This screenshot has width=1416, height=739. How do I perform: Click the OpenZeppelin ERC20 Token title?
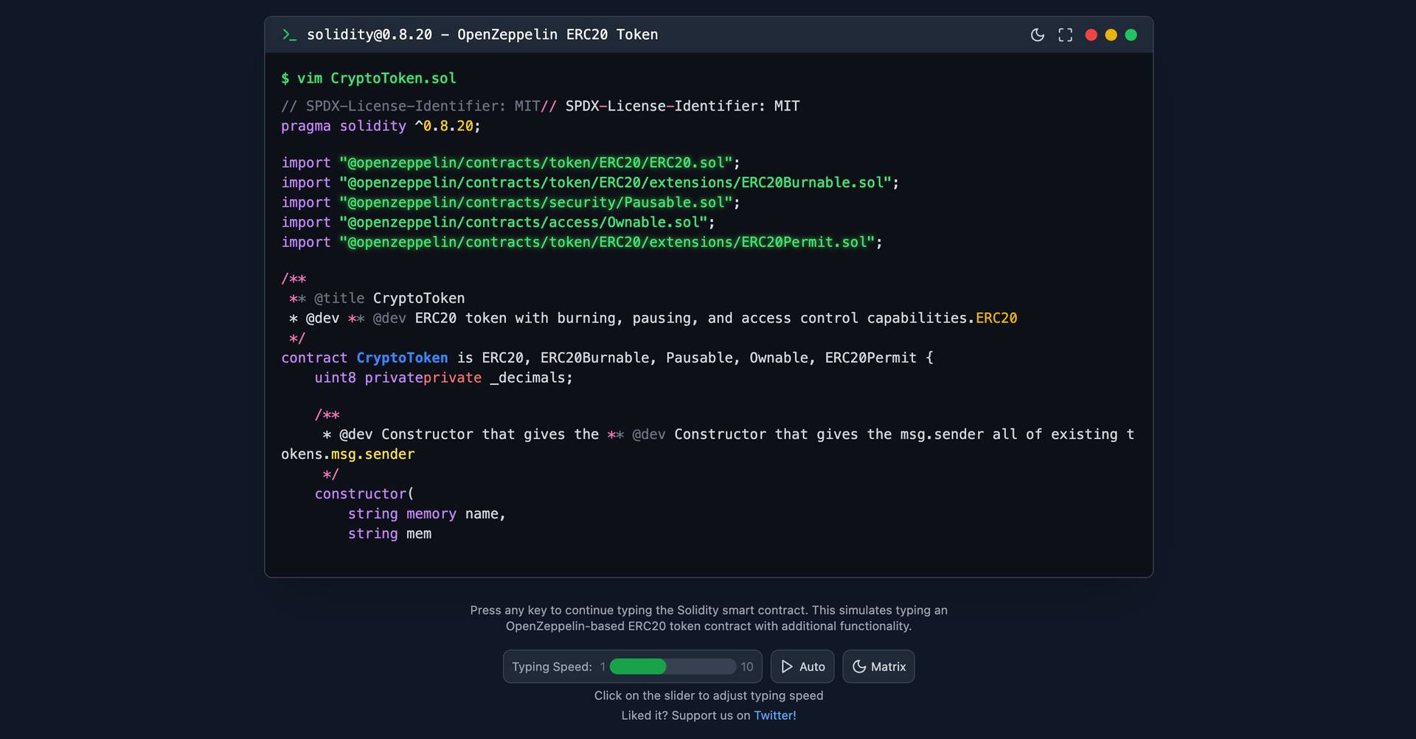click(558, 34)
